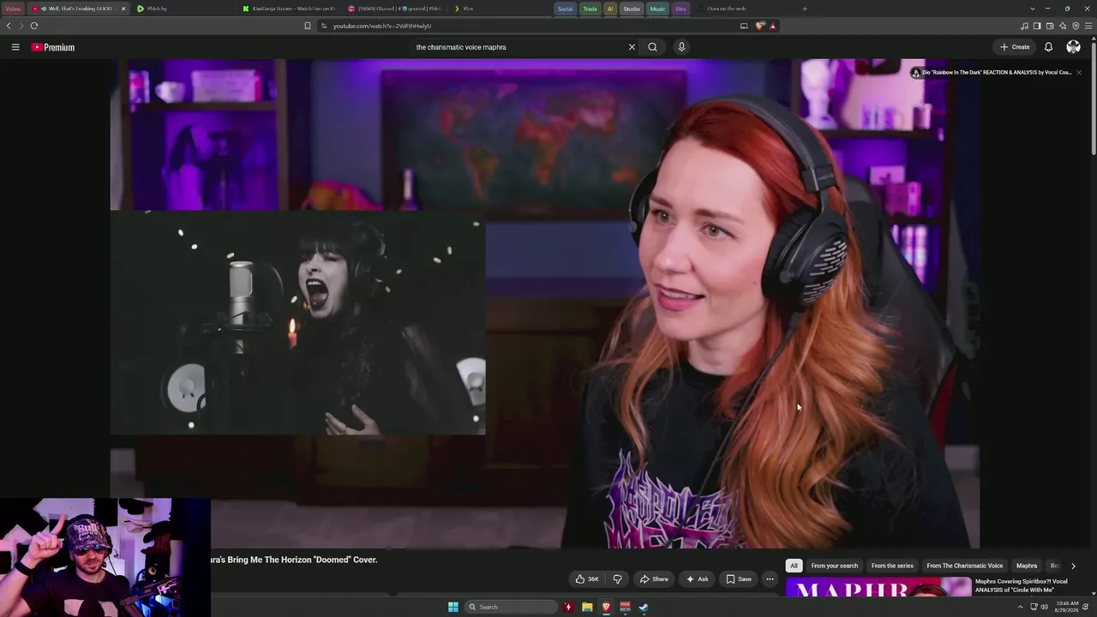
Task: Open Brave Rewards triangle icon
Action: [x=772, y=26]
